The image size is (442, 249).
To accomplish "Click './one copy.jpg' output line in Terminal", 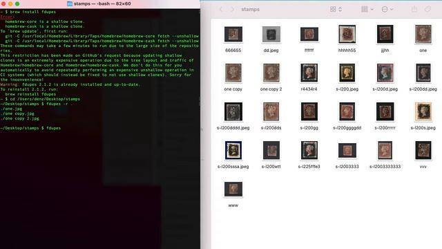I will click(x=17, y=113).
